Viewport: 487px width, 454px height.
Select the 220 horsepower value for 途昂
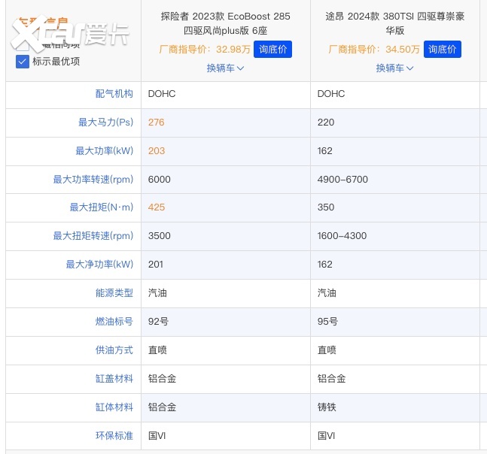(x=326, y=123)
